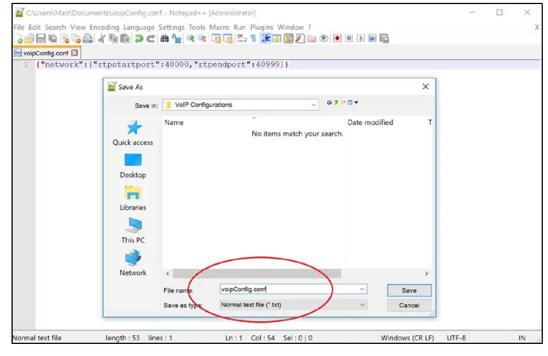The image size is (548, 356).
Task: Click the Paste toolbar icon
Action: 125,39
